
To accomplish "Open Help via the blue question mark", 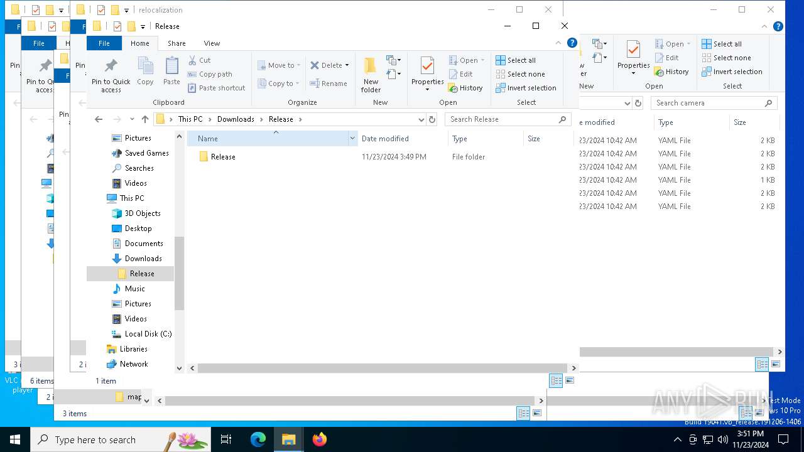I will pyautogui.click(x=572, y=43).
